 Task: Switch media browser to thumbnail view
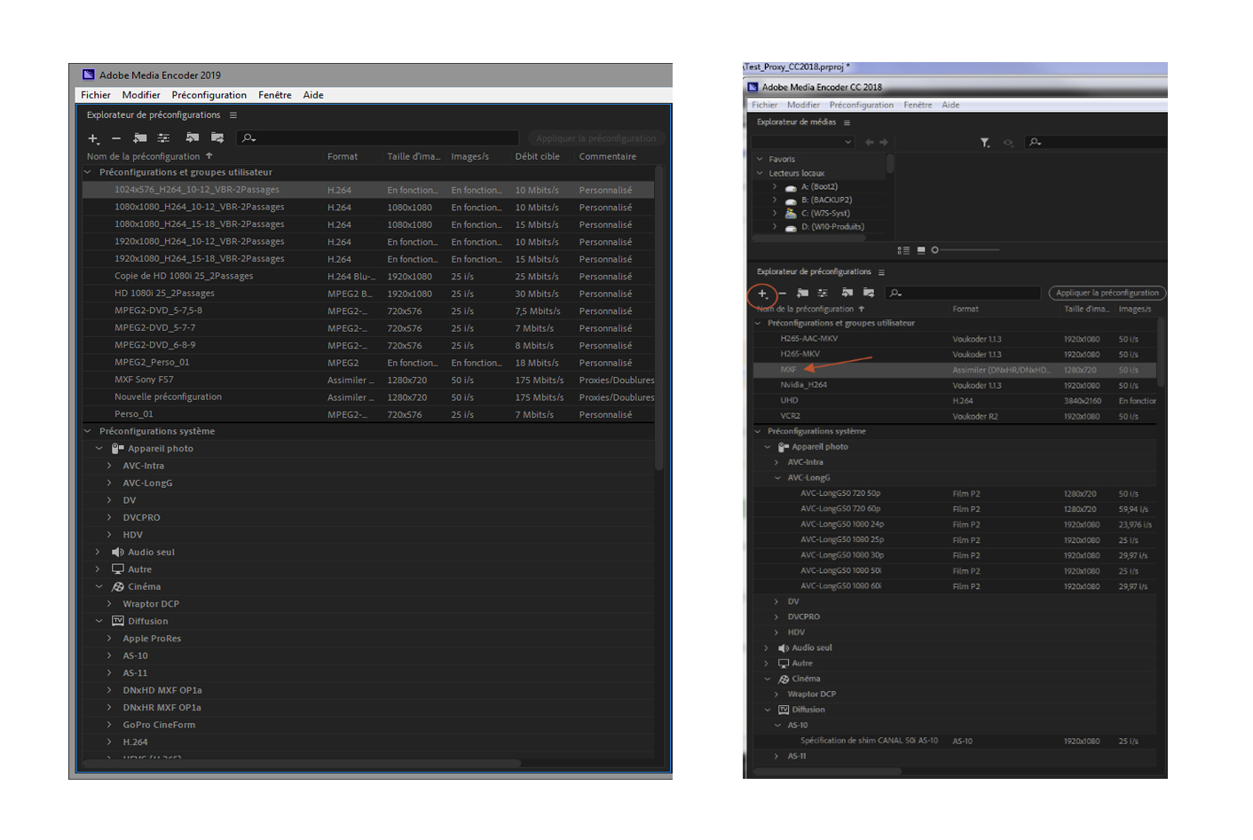coord(921,250)
